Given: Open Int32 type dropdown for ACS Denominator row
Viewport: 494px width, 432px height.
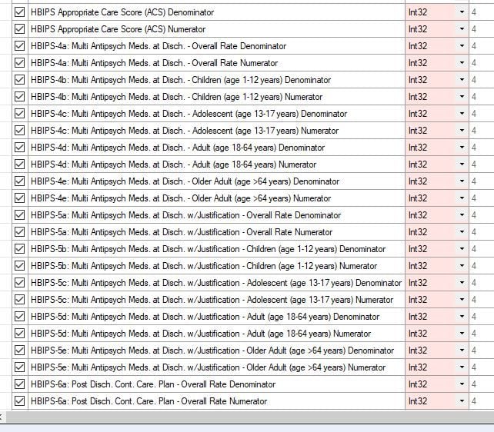Looking at the screenshot, I should pos(462,12).
